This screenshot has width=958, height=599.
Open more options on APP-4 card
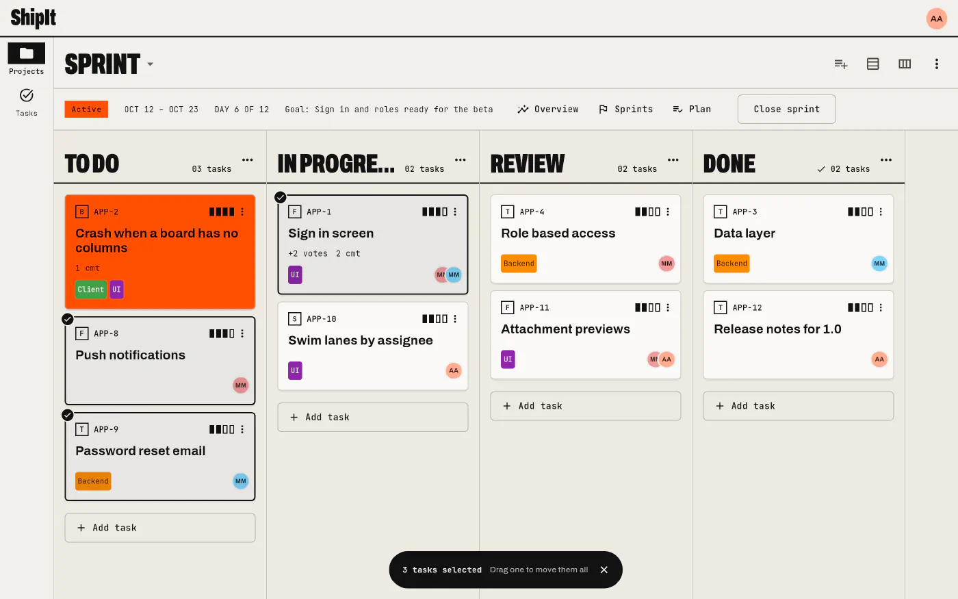point(668,212)
